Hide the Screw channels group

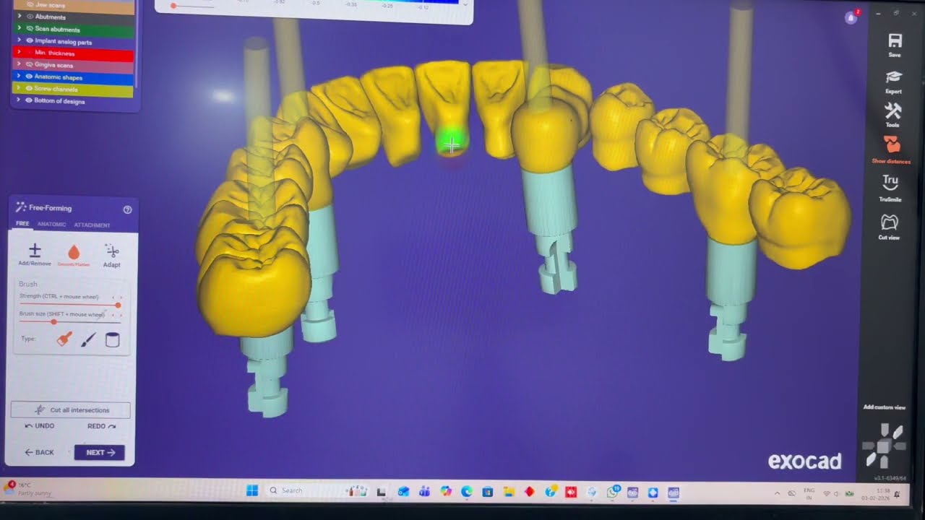click(30, 89)
